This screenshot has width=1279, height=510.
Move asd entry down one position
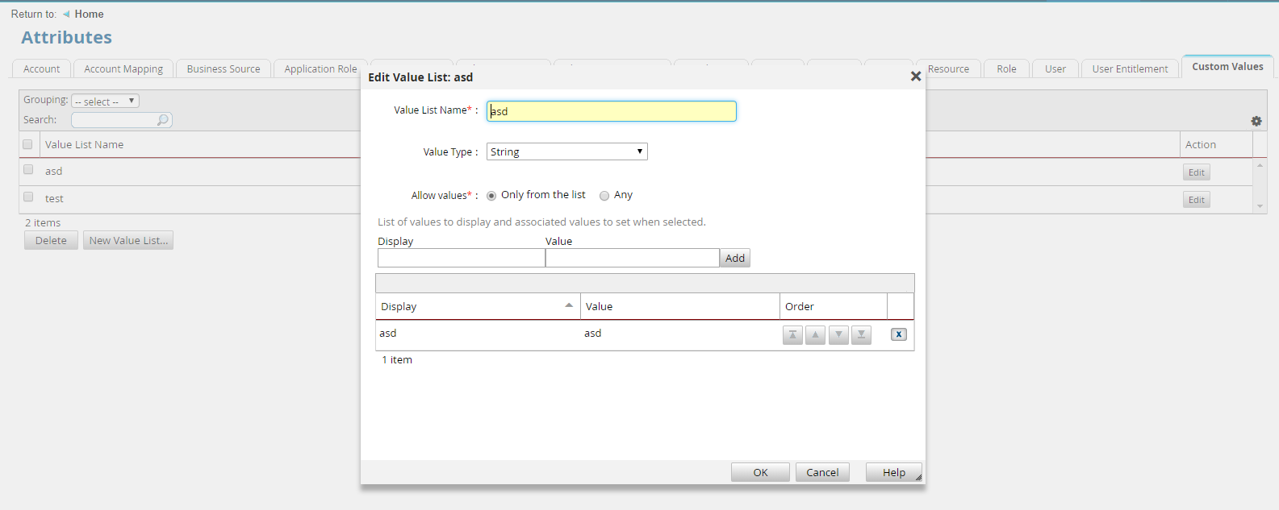[838, 335]
